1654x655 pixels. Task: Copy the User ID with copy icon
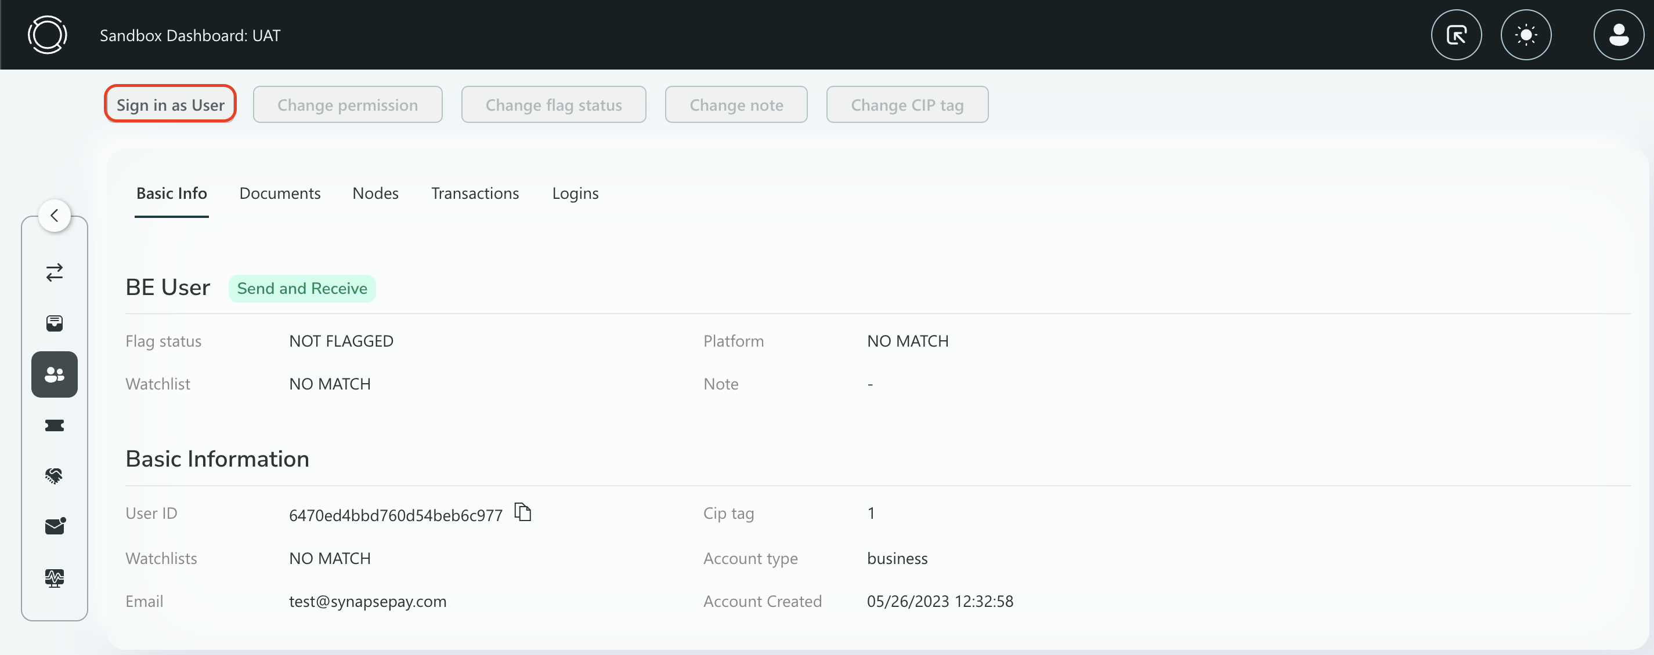pos(523,512)
